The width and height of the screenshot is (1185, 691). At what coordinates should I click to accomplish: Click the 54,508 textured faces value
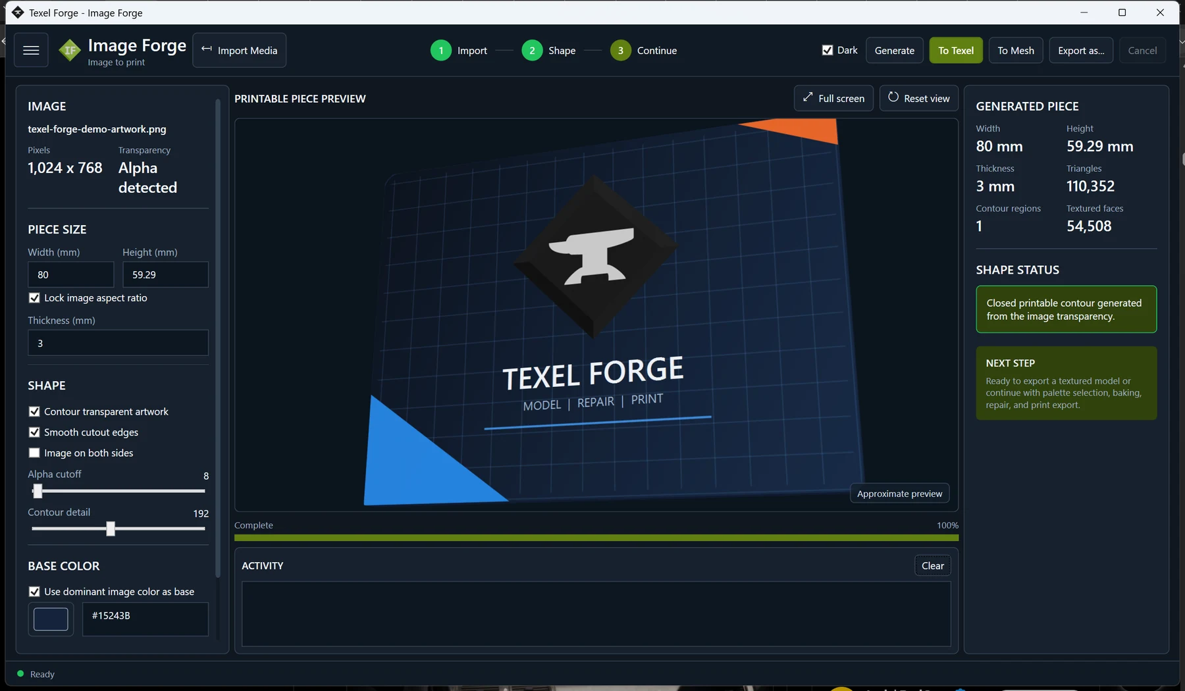[x=1089, y=226]
